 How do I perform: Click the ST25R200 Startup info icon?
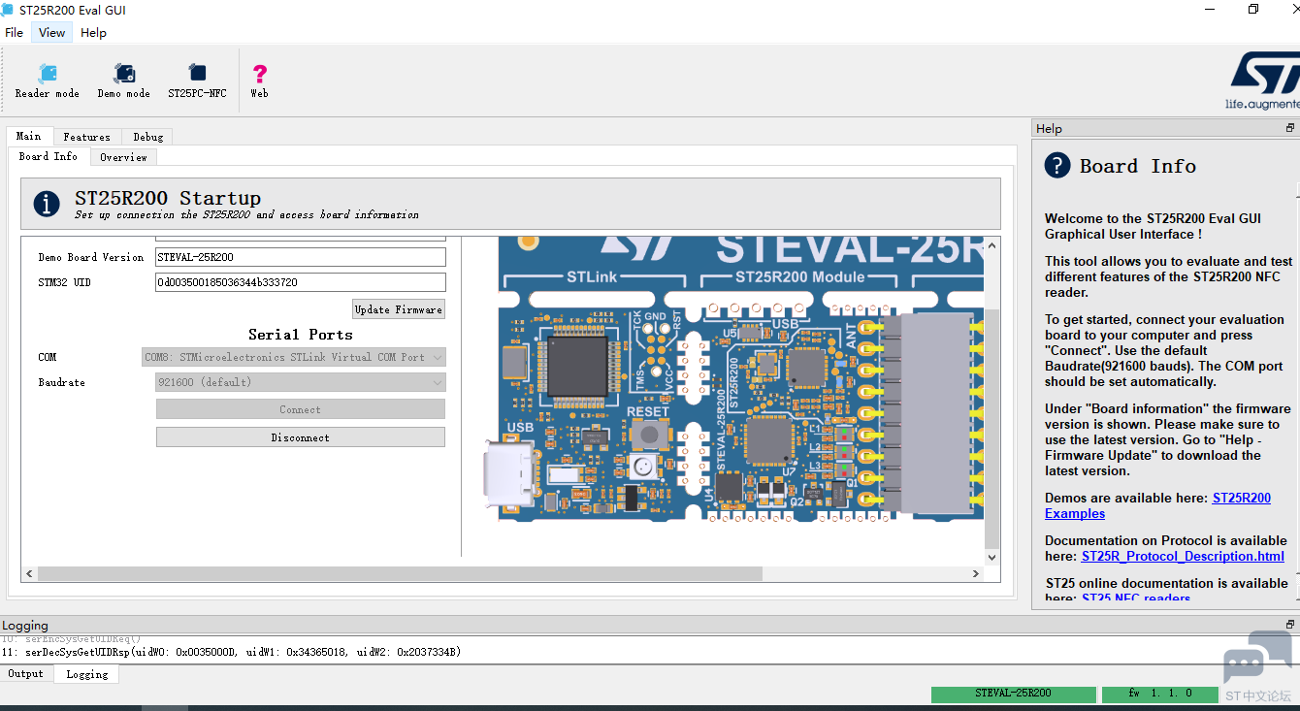tap(47, 203)
